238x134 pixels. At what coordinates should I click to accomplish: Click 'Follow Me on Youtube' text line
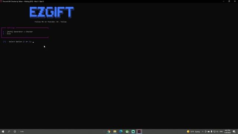[51, 22]
